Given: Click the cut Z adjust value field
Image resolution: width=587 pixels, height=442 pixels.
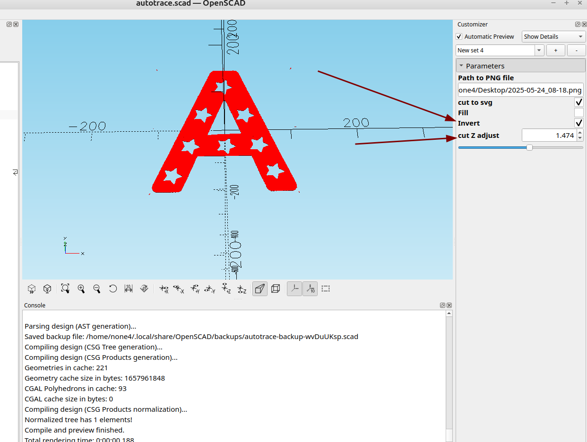Looking at the screenshot, I should click(x=549, y=136).
